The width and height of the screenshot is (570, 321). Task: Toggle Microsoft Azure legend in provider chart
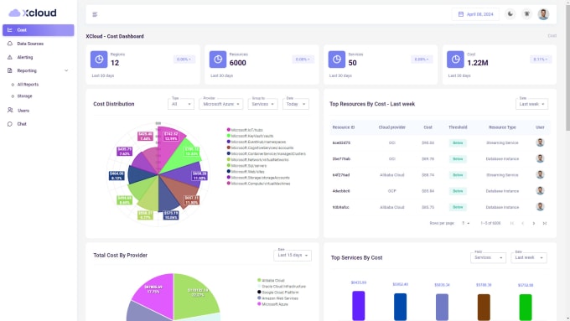click(272, 304)
